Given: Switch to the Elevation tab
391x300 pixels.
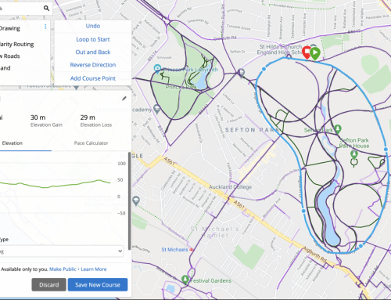Looking at the screenshot, I should tap(13, 143).
